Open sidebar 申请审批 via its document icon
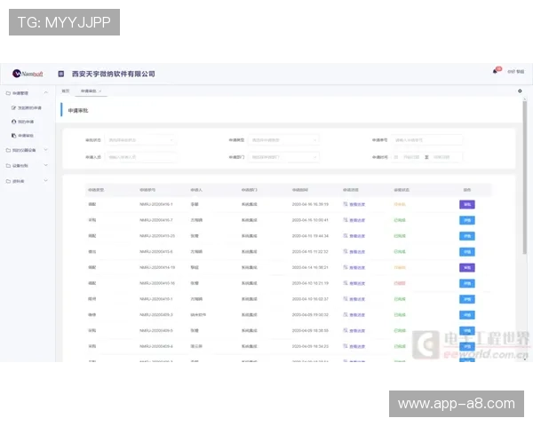The height and width of the screenshot is (426, 533). click(13, 136)
